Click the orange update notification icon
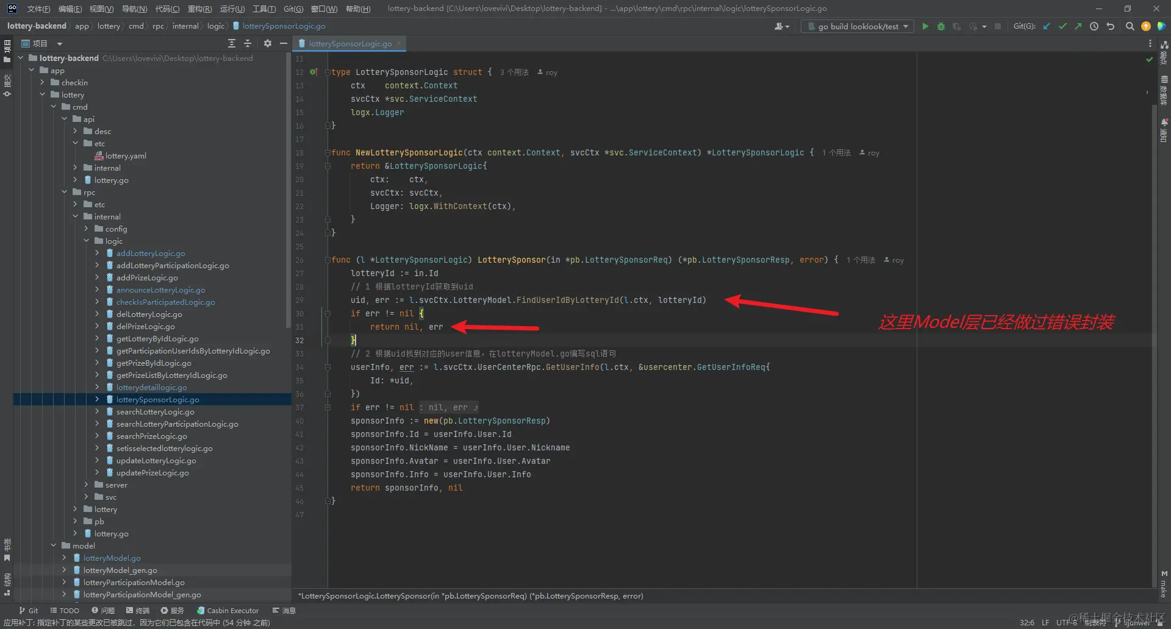 pyautogui.click(x=1145, y=26)
